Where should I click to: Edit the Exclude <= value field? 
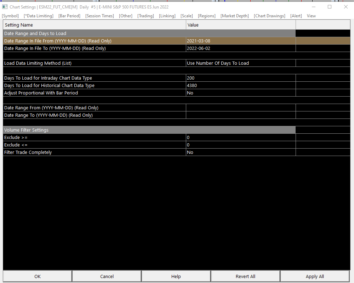(241, 145)
